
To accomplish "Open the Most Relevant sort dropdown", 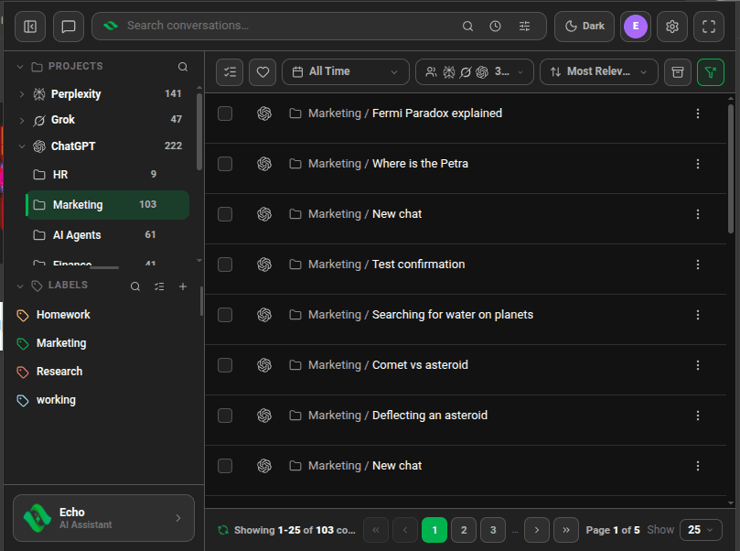I will click(x=599, y=71).
